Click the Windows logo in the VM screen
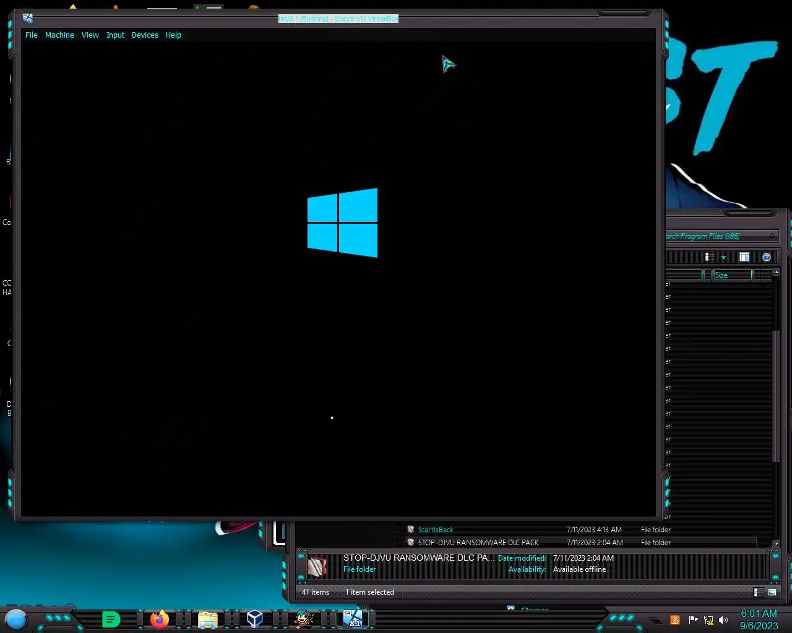Viewport: 792px width, 633px height. 342,223
